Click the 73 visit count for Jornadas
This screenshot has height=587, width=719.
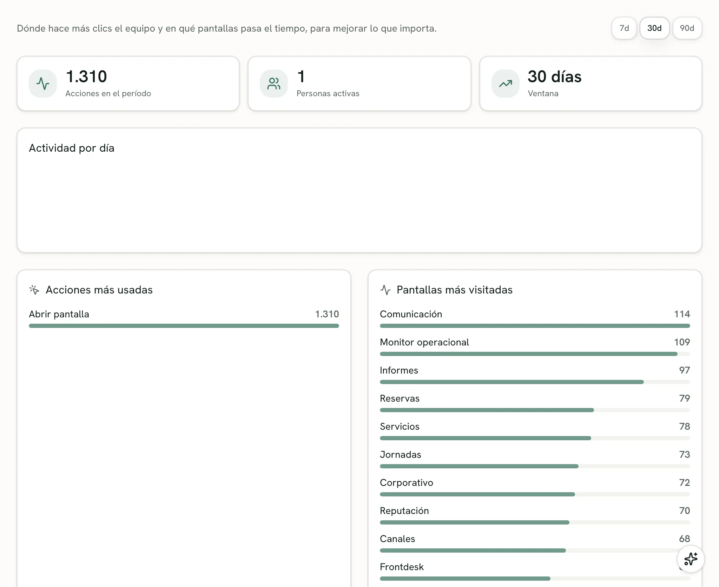(x=684, y=454)
